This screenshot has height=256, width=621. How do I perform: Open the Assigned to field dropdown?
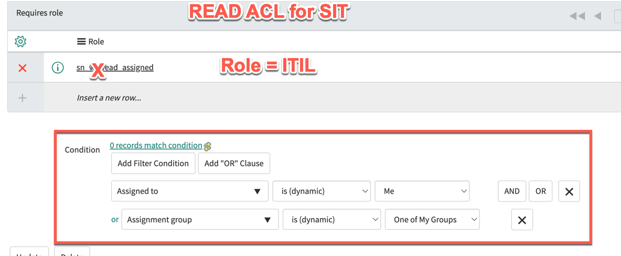(x=190, y=191)
